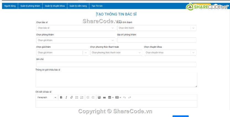The width and height of the screenshot is (230, 117).
Task: Expand the Chọn phương thức thanh toán dropdown
Action: pyautogui.click(x=116, y=52)
